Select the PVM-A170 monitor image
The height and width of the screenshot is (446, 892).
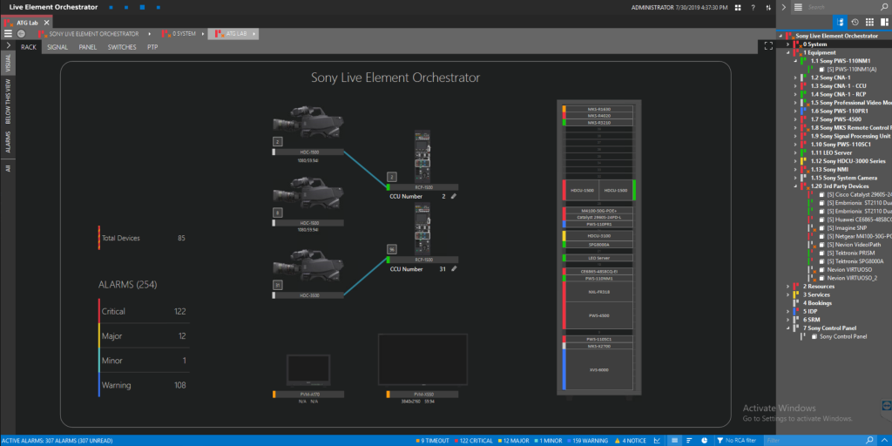[x=307, y=370]
